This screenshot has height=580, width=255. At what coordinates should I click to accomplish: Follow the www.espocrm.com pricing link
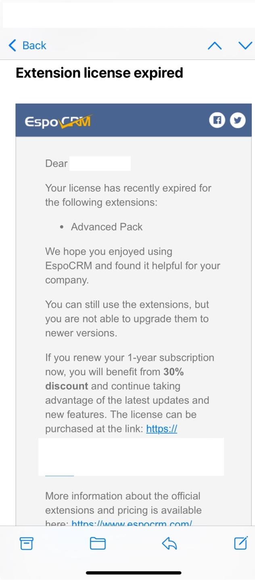(132, 523)
